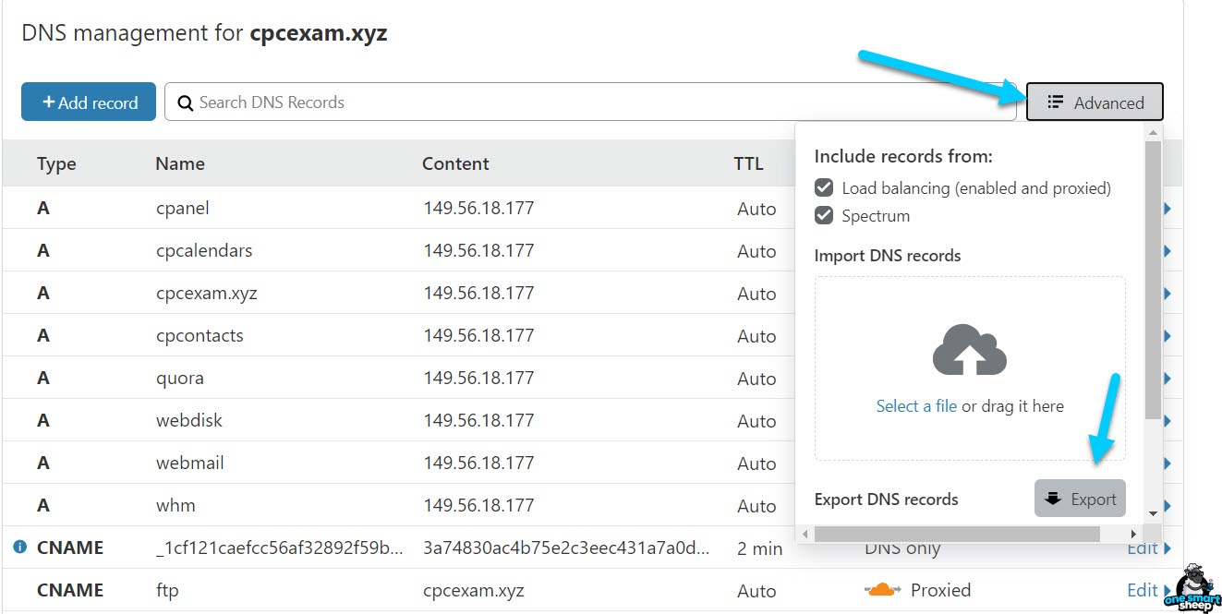
Task: Select the 'cpcontacts' record name
Action: click(200, 336)
